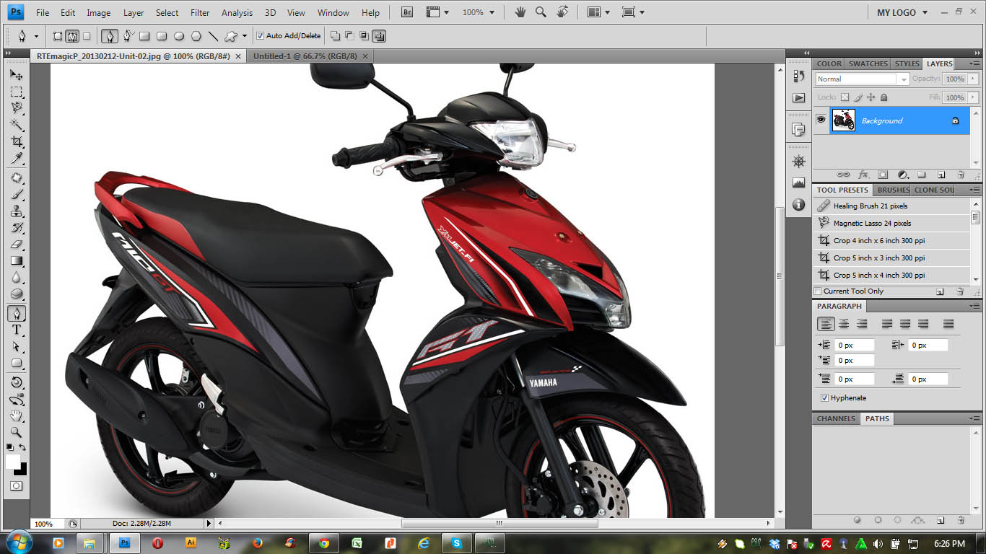Click the horizontal canvas scrollbar
This screenshot has height=554, width=986.
pyautogui.click(x=499, y=524)
